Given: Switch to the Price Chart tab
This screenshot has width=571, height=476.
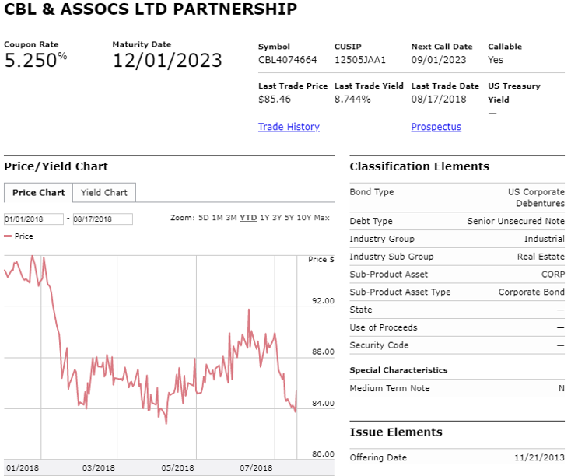Looking at the screenshot, I should (x=39, y=193).
